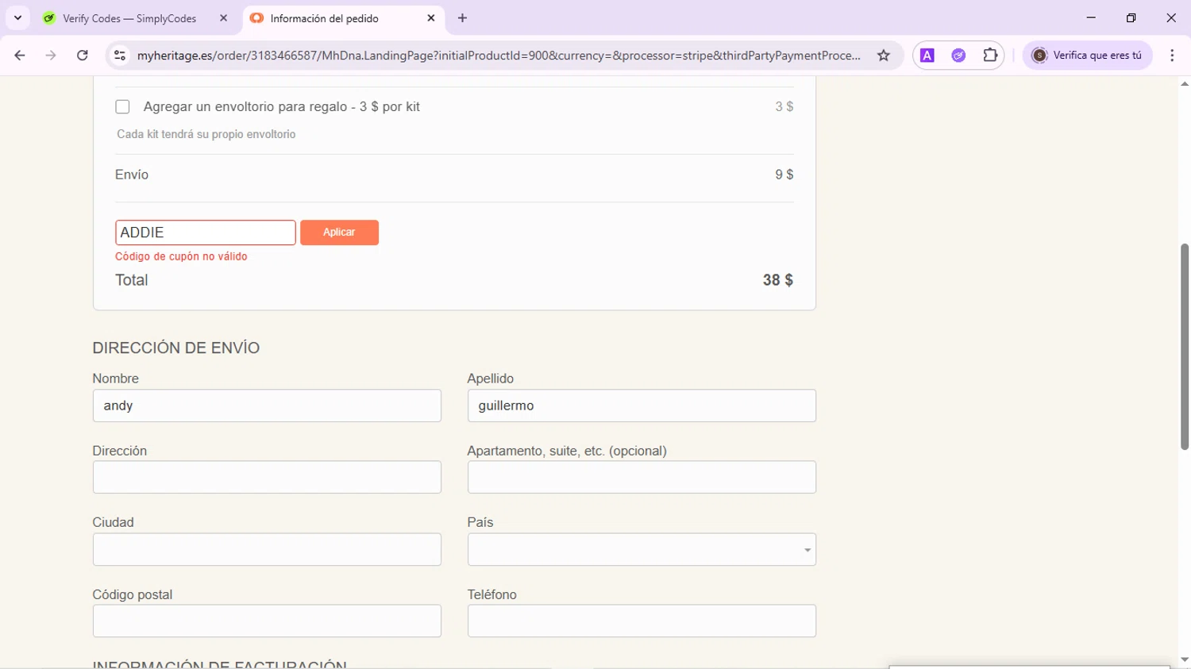Open site information icon in address bar
Screen dimensions: 1191x669
pyautogui.click(x=120, y=56)
